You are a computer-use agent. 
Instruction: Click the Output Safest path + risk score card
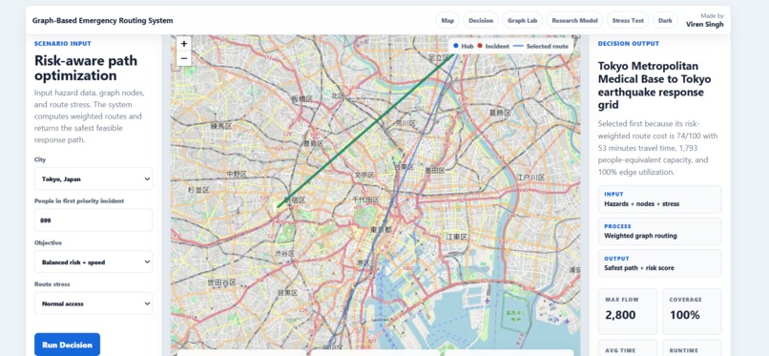coord(659,263)
